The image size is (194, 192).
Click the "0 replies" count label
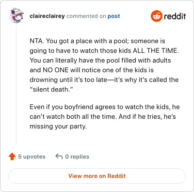[x=77, y=157]
